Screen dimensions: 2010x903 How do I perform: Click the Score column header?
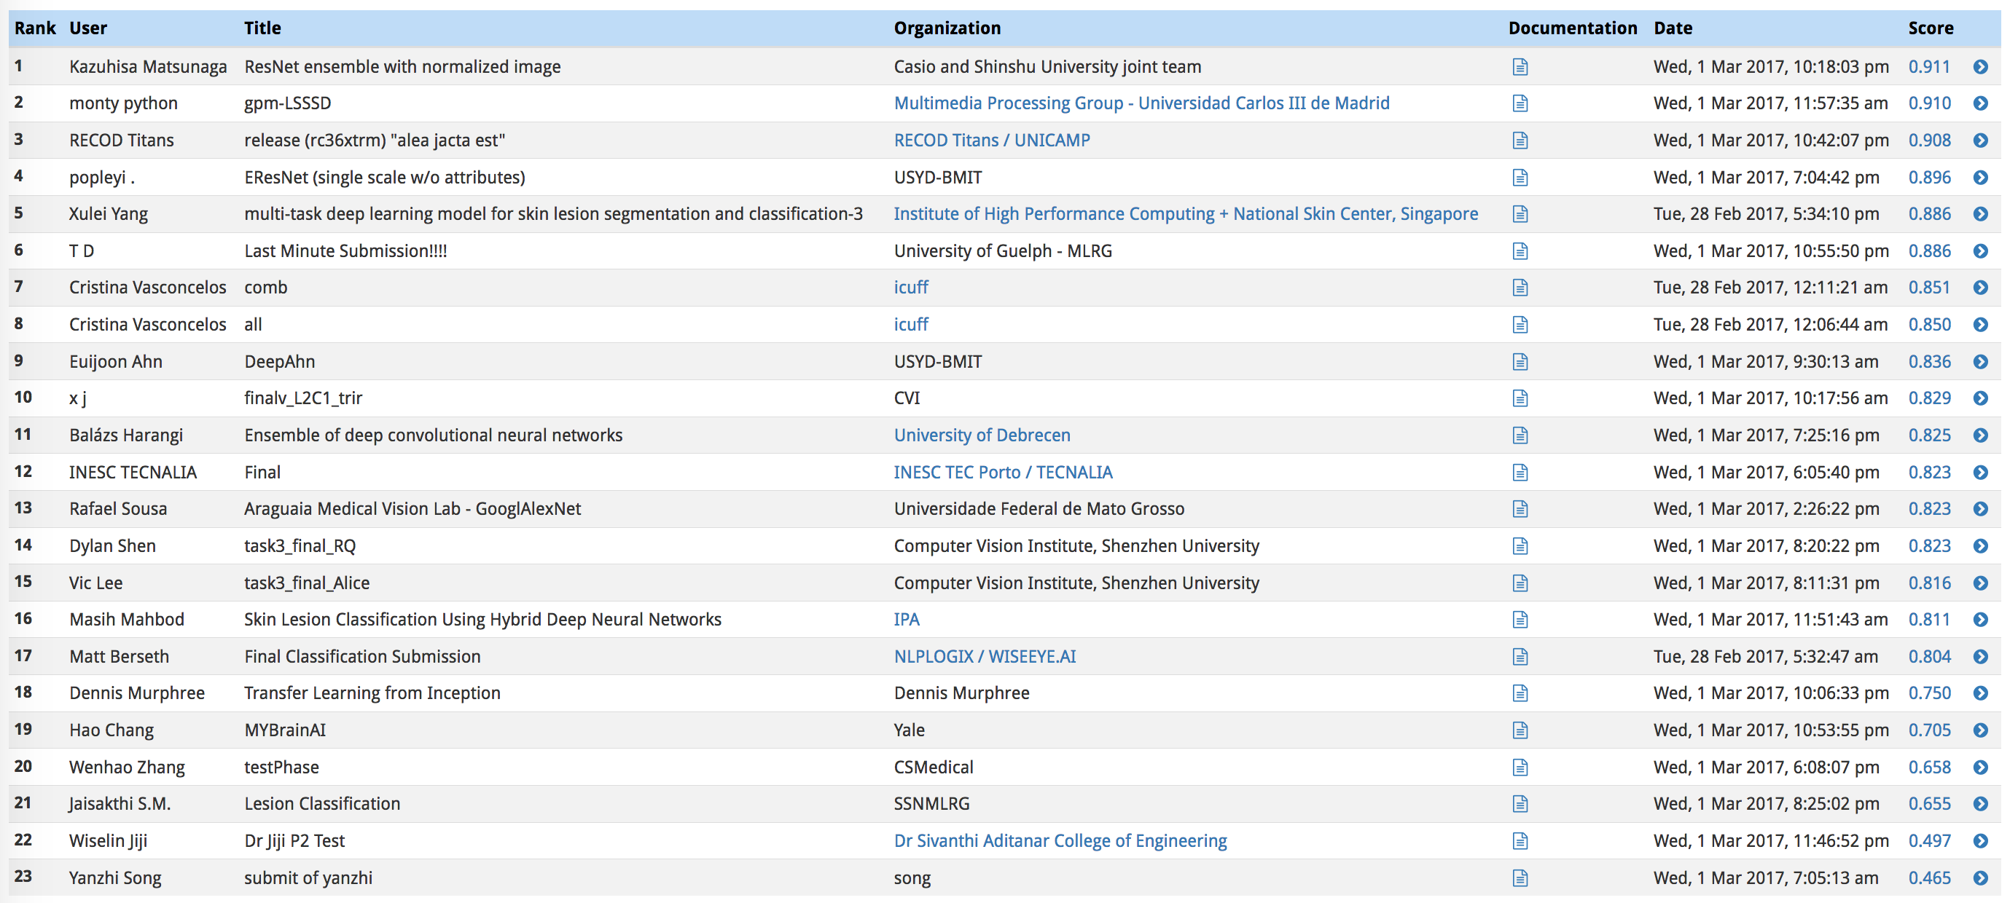coord(1931,29)
